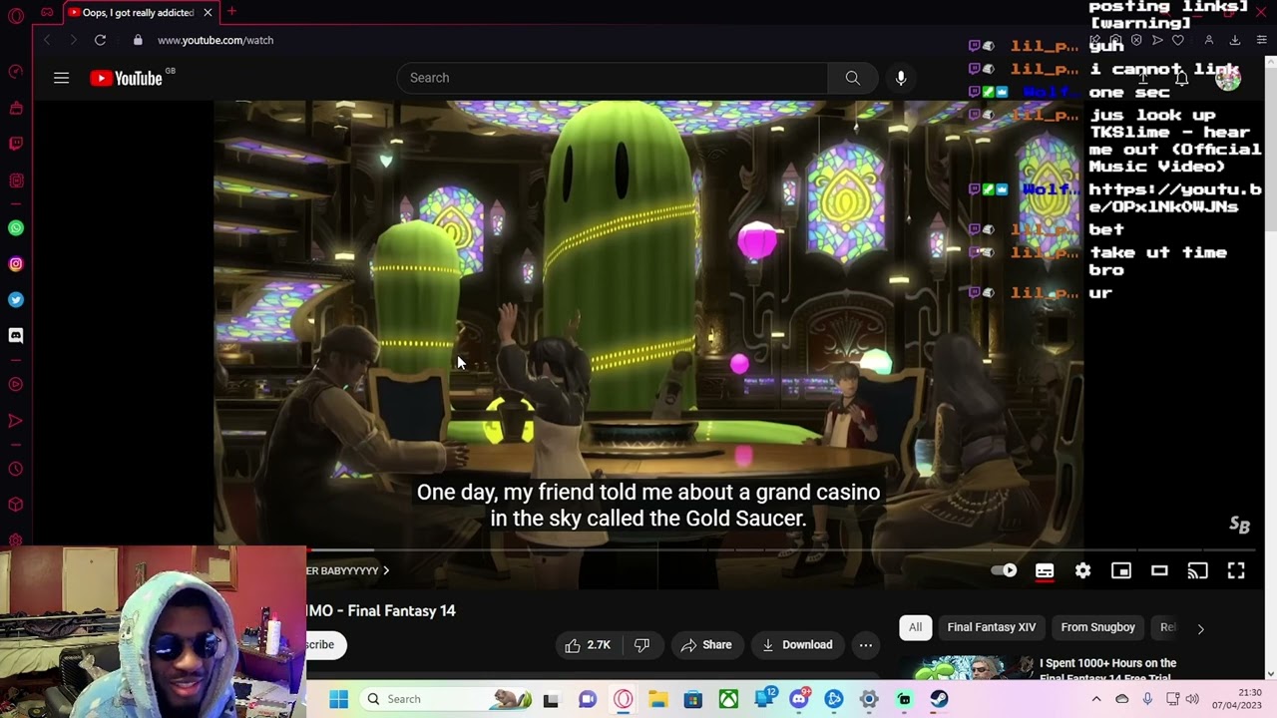Open GX Corner gamepad icon beside the tab
1277x718 pixels.
coord(47,12)
